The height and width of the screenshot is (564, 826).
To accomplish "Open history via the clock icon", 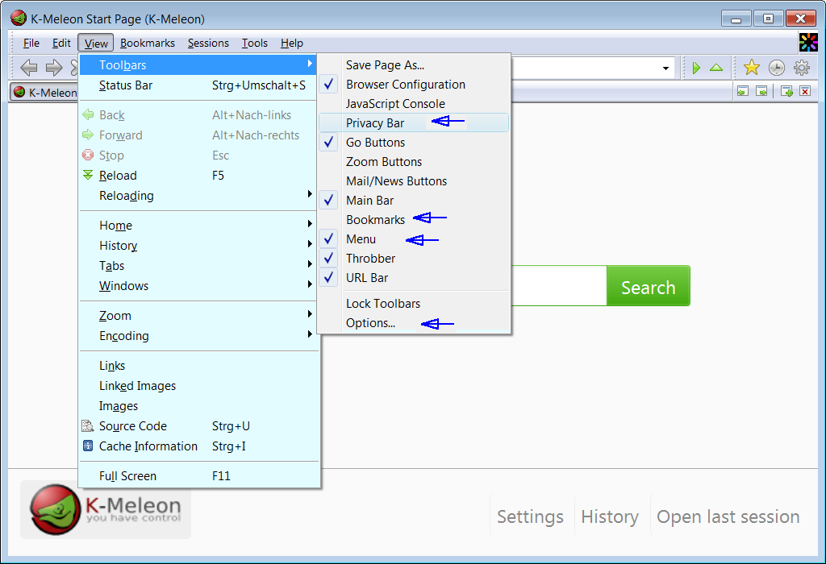I will pos(776,68).
